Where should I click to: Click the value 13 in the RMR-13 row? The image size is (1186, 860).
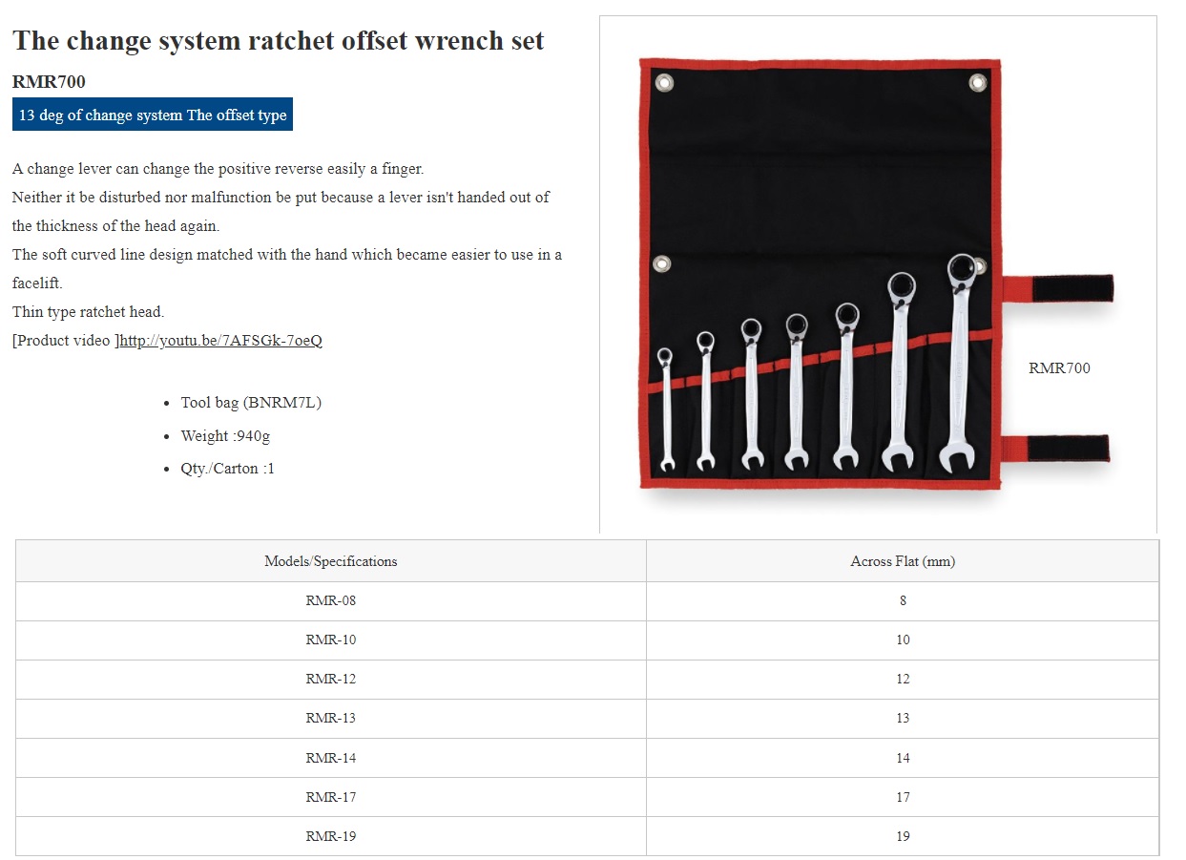pyautogui.click(x=903, y=719)
